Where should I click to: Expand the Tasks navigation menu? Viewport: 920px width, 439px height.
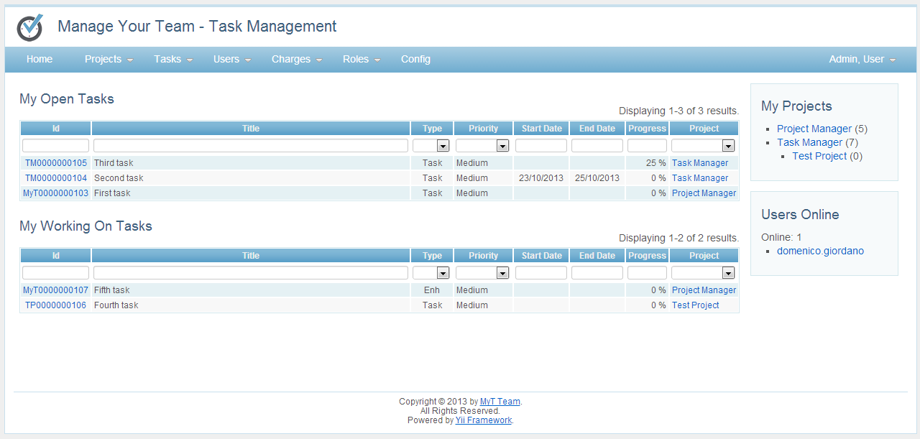tap(167, 59)
